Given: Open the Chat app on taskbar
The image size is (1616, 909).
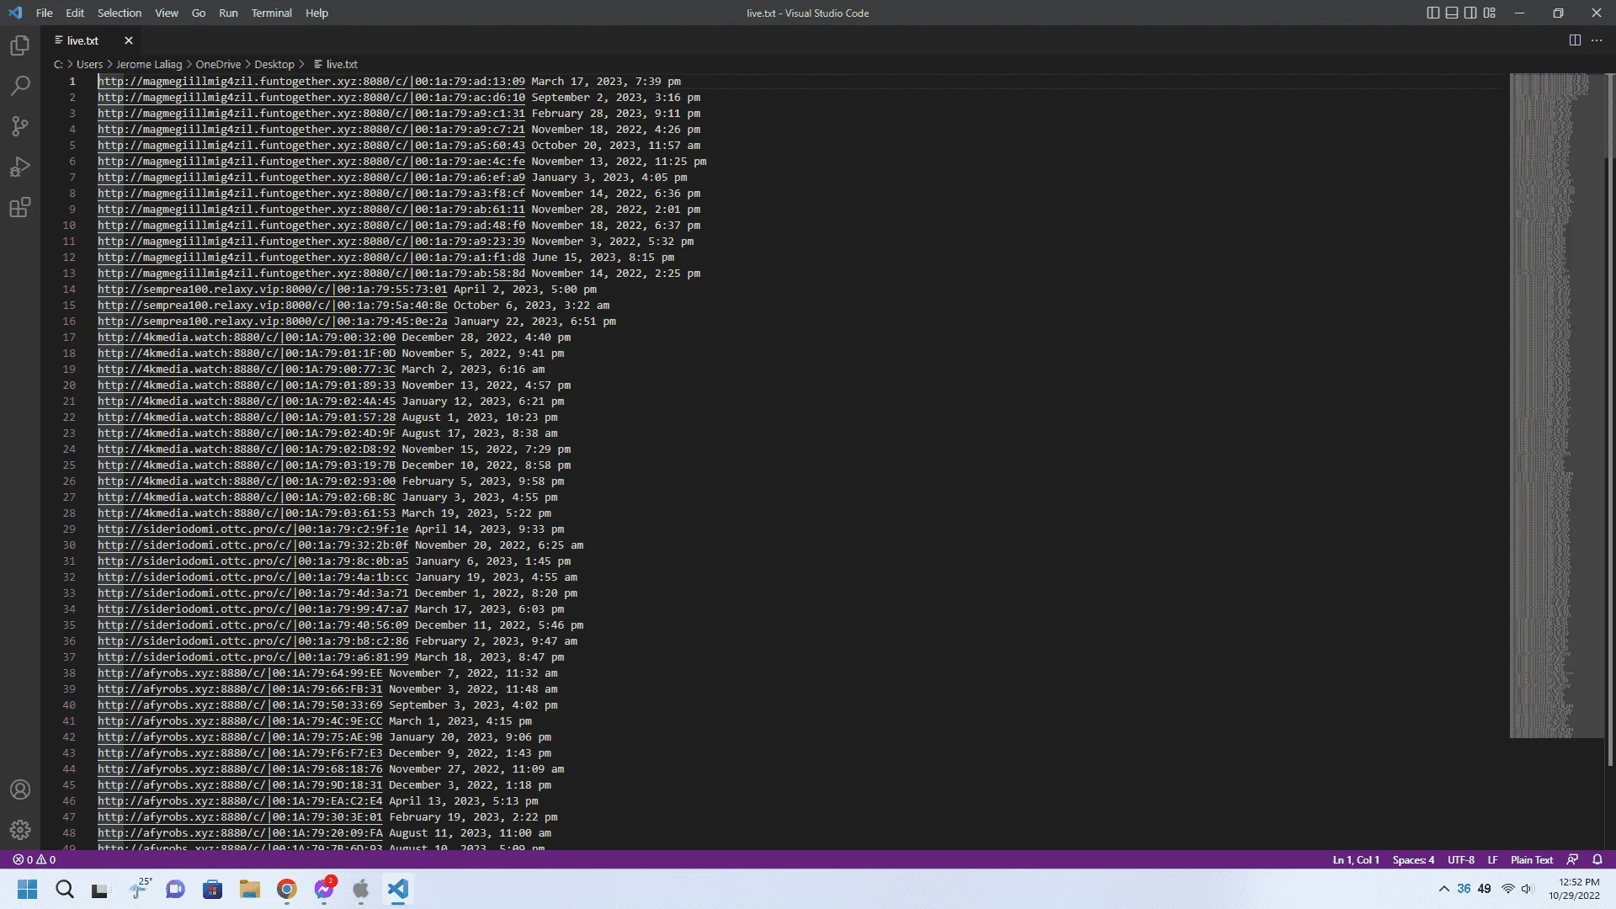Looking at the screenshot, I should [x=175, y=890].
